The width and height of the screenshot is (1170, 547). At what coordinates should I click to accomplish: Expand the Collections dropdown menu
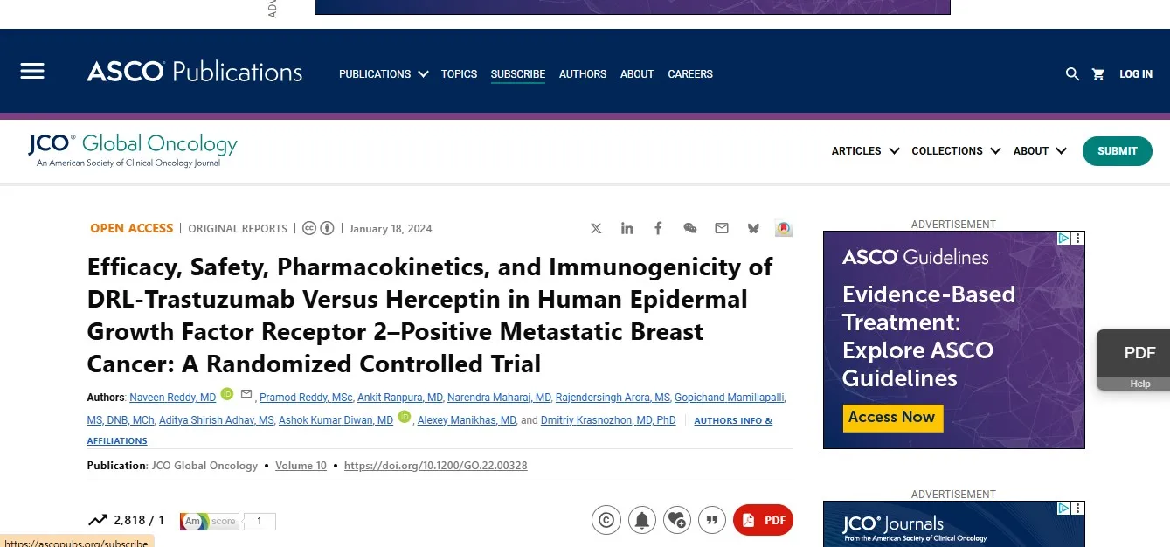(x=956, y=151)
